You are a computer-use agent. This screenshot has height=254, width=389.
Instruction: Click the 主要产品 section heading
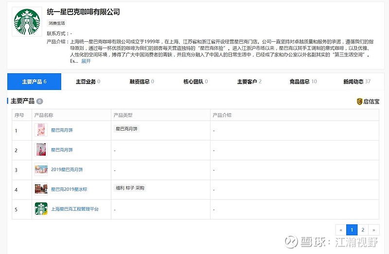[x=22, y=101]
